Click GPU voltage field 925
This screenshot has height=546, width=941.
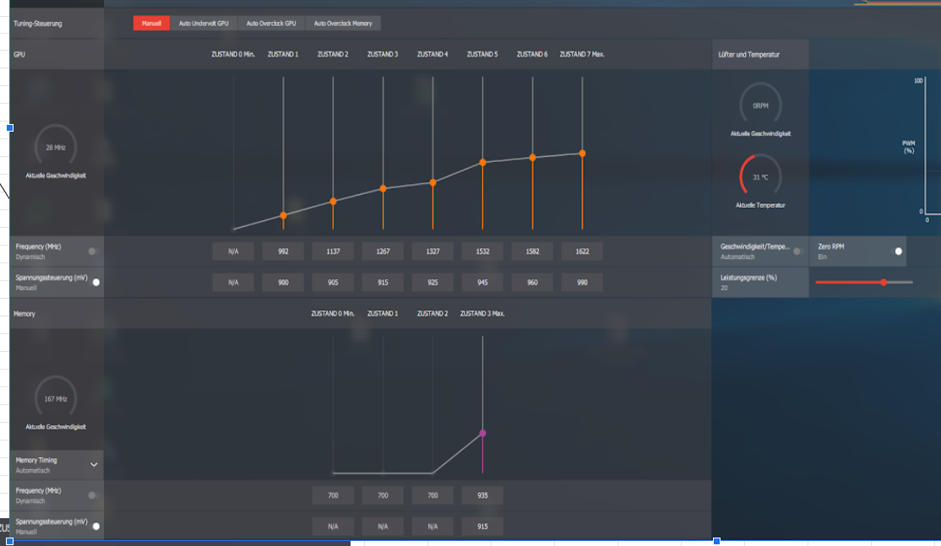[x=432, y=283]
